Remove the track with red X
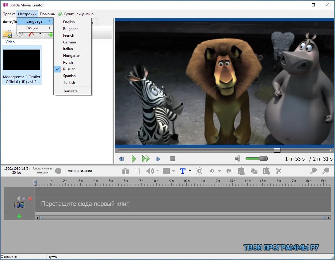 30,198
